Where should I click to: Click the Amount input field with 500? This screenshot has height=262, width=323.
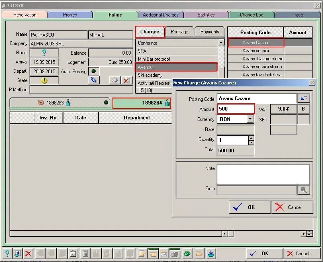(236, 109)
